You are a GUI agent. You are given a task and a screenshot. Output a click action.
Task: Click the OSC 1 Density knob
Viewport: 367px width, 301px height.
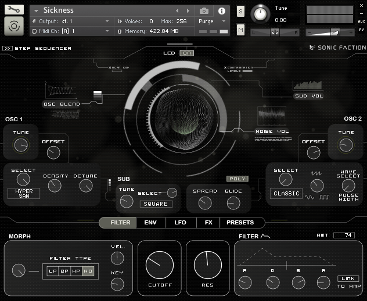55,186
